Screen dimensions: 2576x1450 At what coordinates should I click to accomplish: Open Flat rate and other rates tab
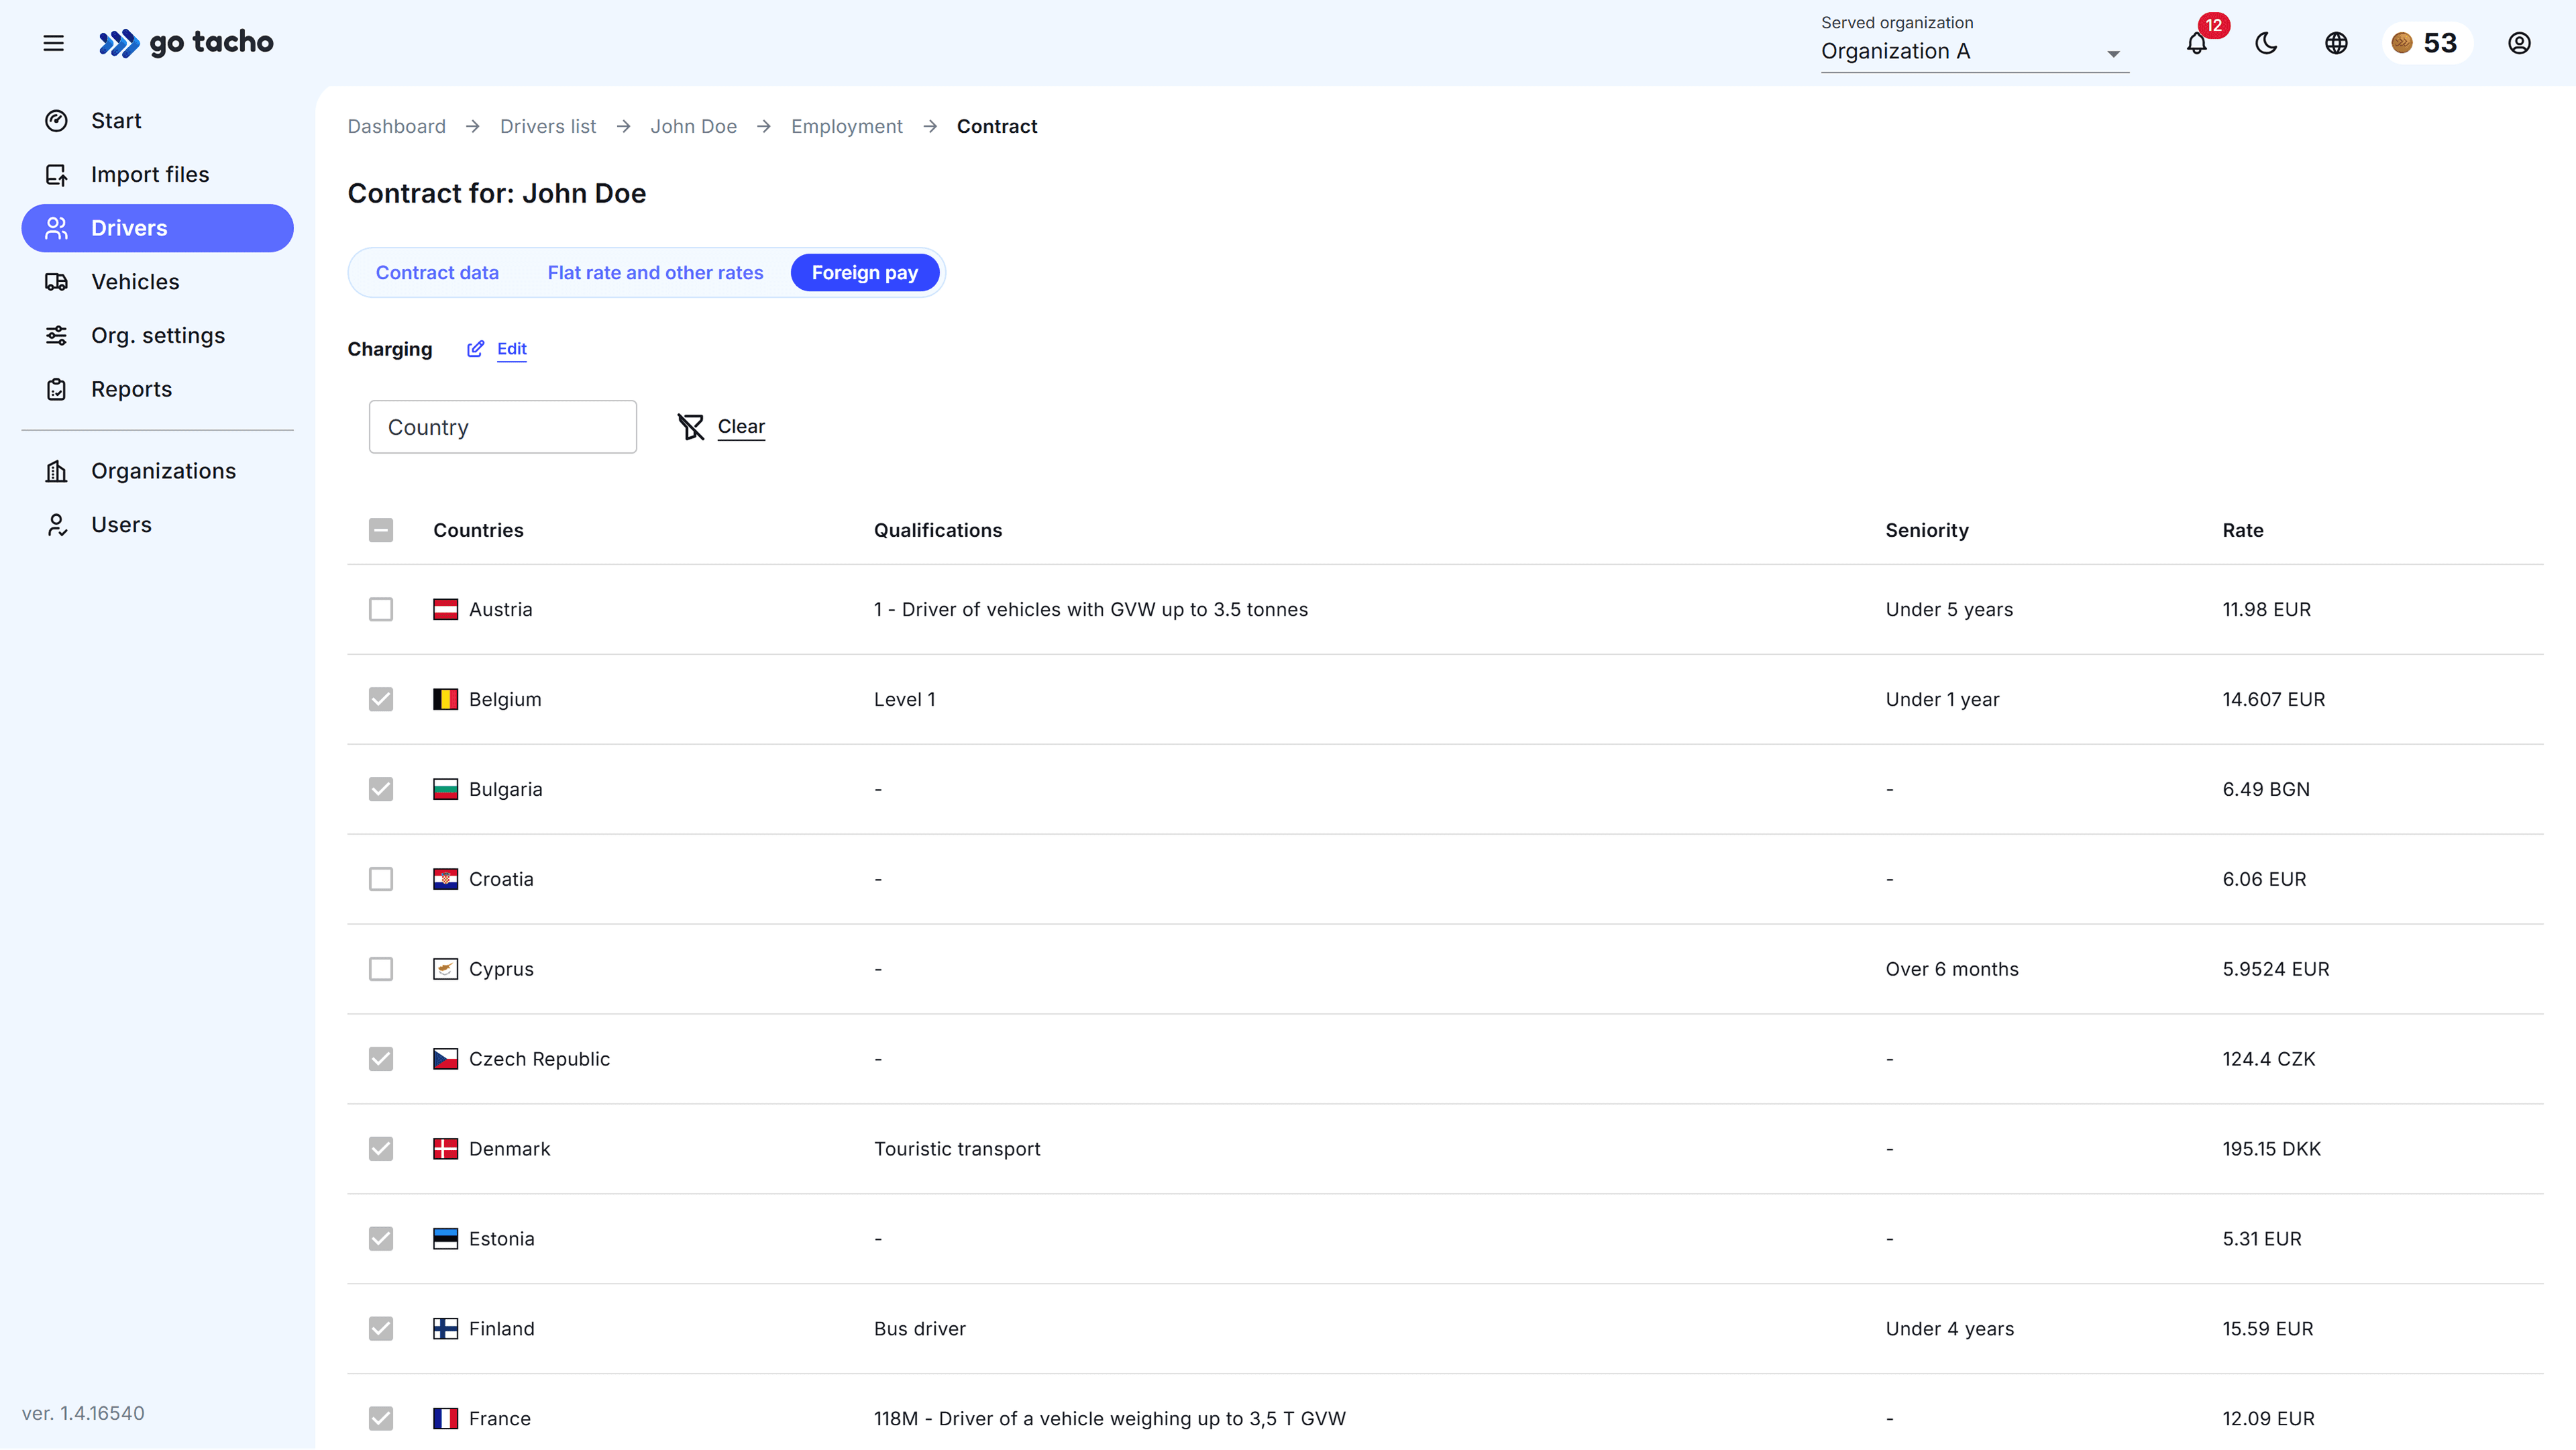pyautogui.click(x=655, y=273)
